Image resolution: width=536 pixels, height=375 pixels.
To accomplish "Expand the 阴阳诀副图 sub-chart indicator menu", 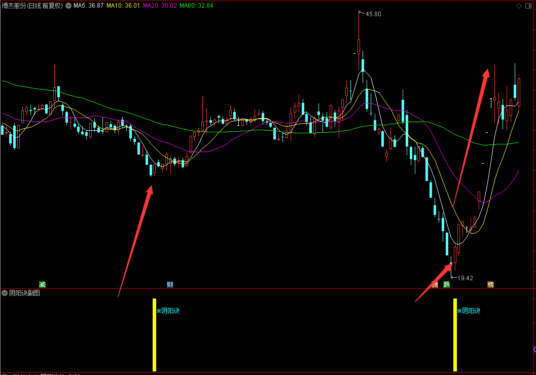I will coord(5,293).
